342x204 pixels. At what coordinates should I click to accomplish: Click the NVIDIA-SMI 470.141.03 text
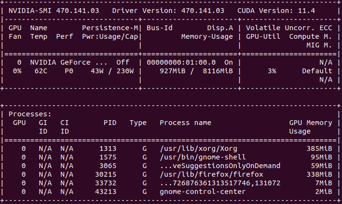click(x=54, y=11)
